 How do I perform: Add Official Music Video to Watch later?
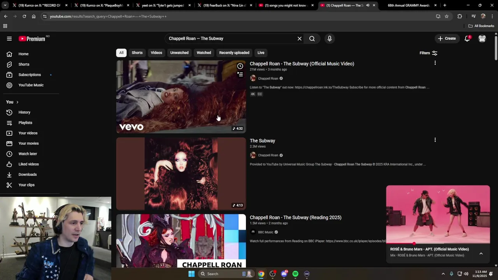[x=240, y=66]
